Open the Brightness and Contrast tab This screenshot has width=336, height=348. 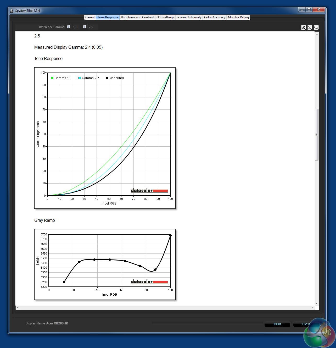pyautogui.click(x=137, y=17)
